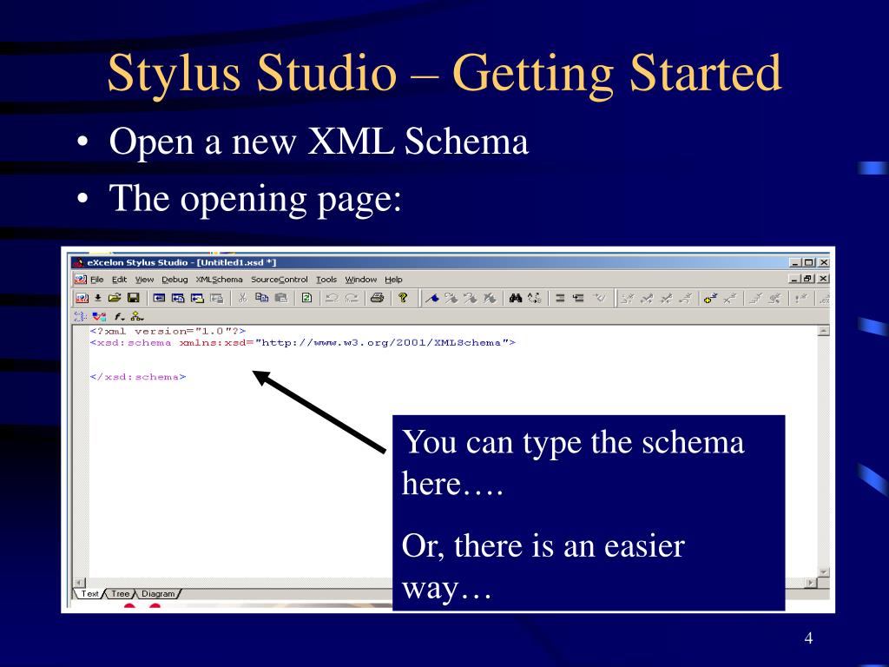
Task: Click the Open folder toolbar icon
Action: 115,298
